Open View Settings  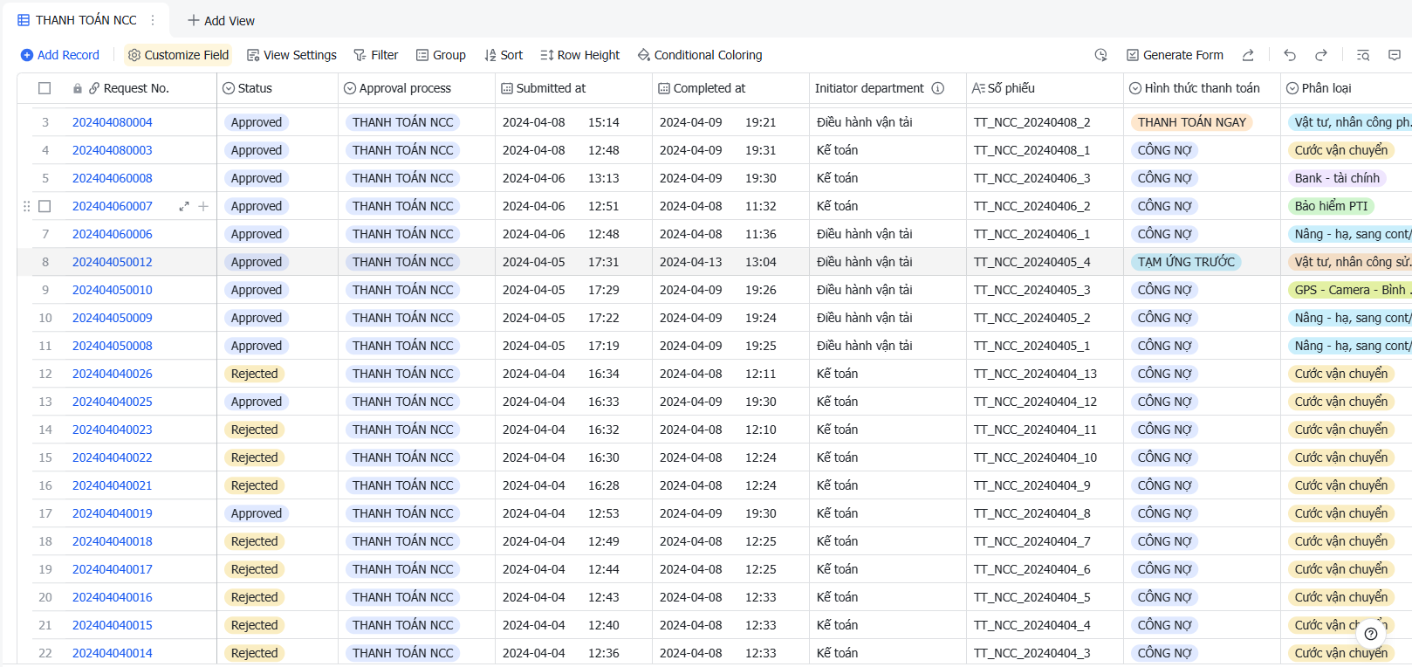coord(291,55)
